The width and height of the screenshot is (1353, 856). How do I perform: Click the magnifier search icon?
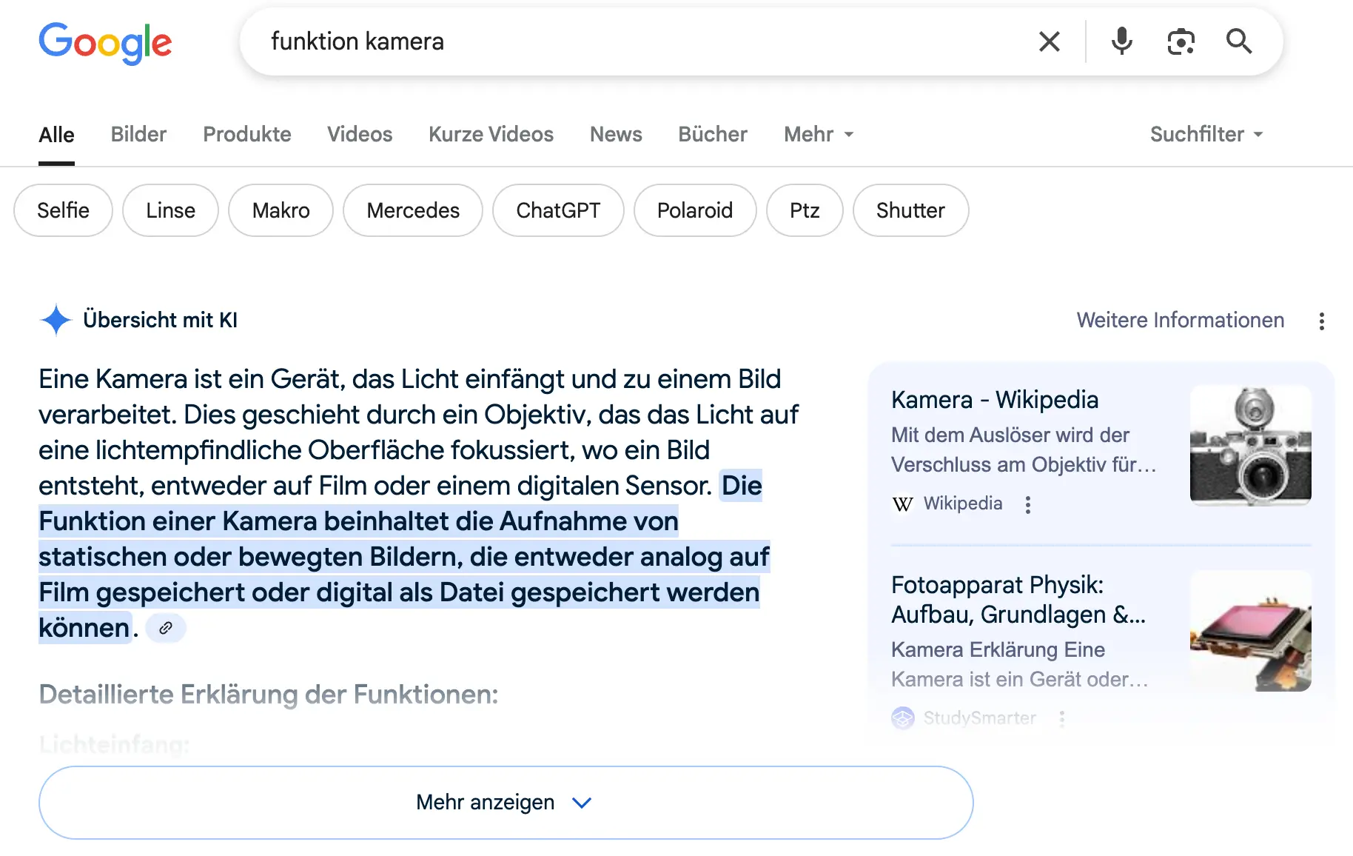1239,41
